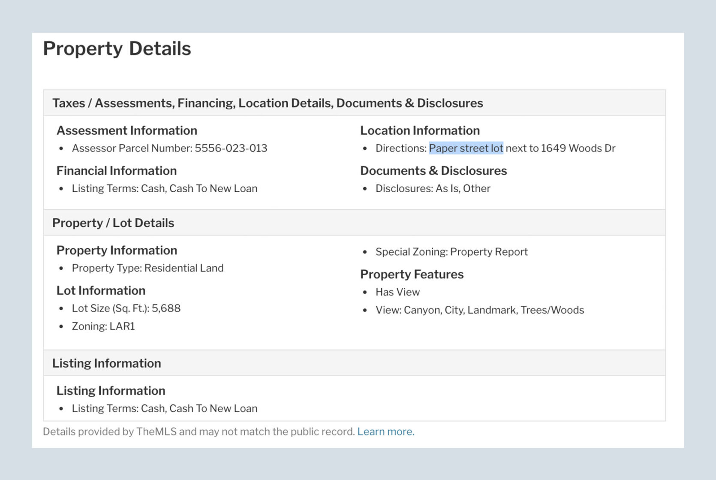Select Property Type: Residential Land entry
Screen dimensions: 716x480
coord(147,268)
